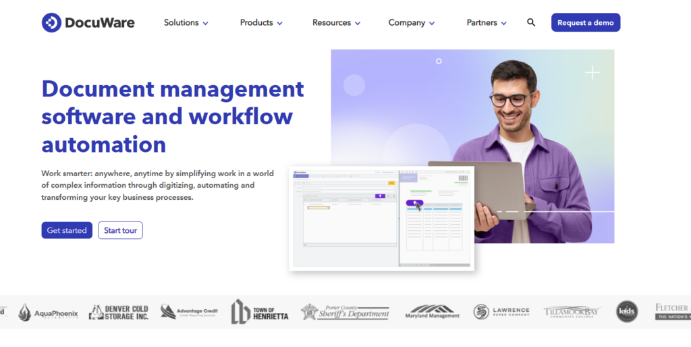
Task: Click the AquaPhoenix customer logo
Action: point(48,312)
